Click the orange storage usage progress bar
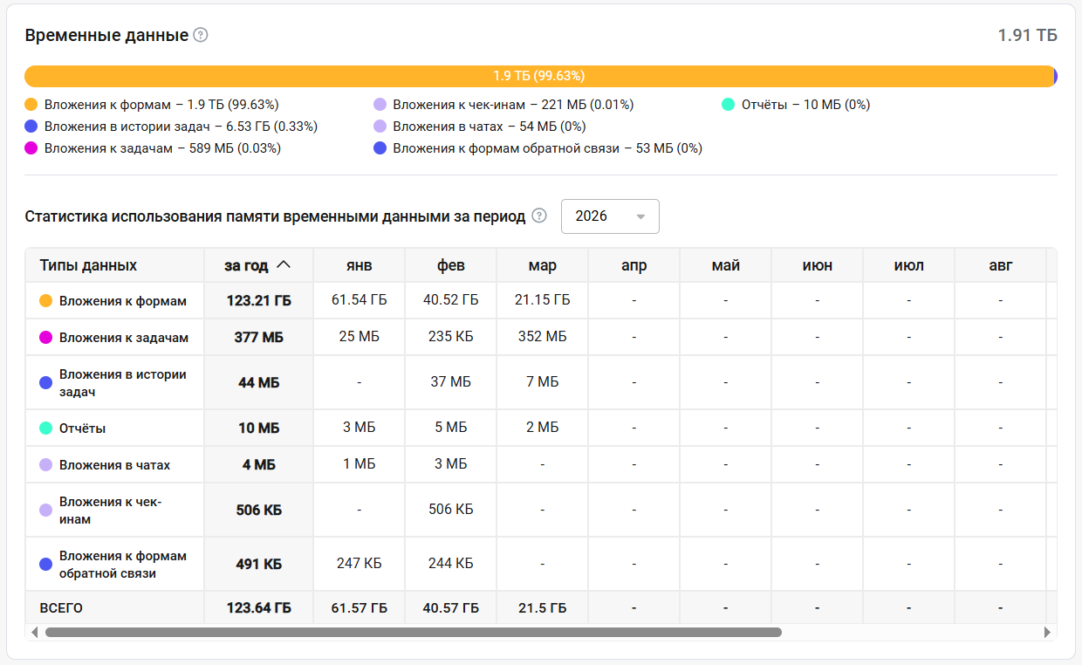Viewport: 1082px width, 665px height. click(538, 76)
